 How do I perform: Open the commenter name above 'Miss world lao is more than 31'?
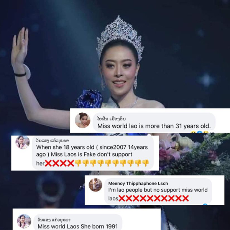[x=112, y=118]
